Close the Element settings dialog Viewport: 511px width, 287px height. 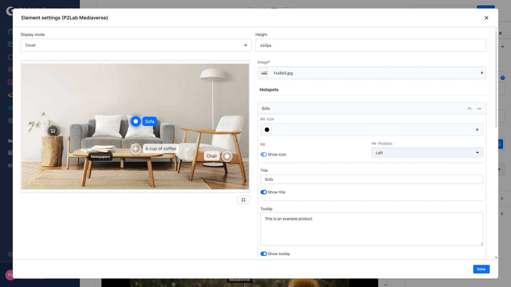(x=486, y=18)
